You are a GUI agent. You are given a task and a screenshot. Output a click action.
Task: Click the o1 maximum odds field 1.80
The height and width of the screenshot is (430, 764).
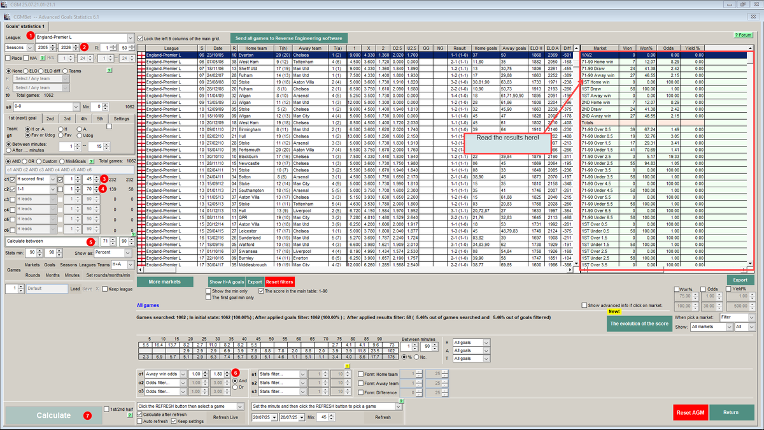pos(216,373)
